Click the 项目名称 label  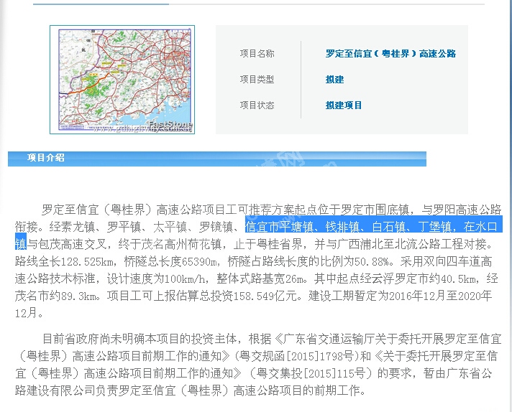point(257,53)
